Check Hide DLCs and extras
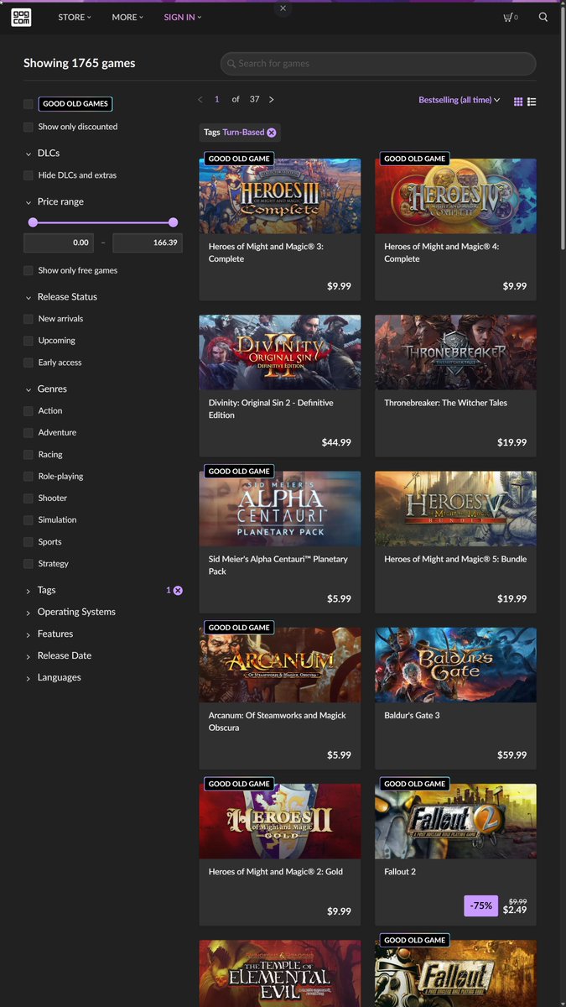Viewport: 566px width, 1007px height. 29,175
